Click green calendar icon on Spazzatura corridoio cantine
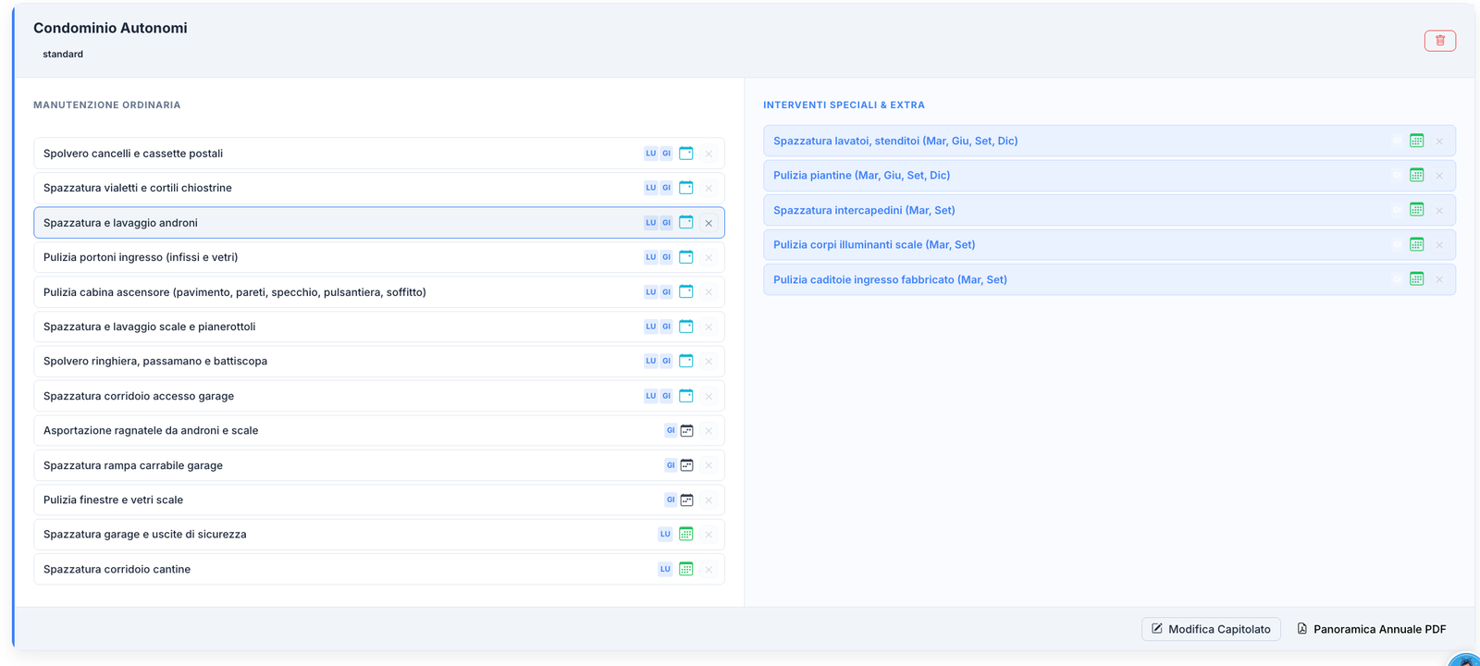Screen dimensions: 1480x666 (685, 570)
